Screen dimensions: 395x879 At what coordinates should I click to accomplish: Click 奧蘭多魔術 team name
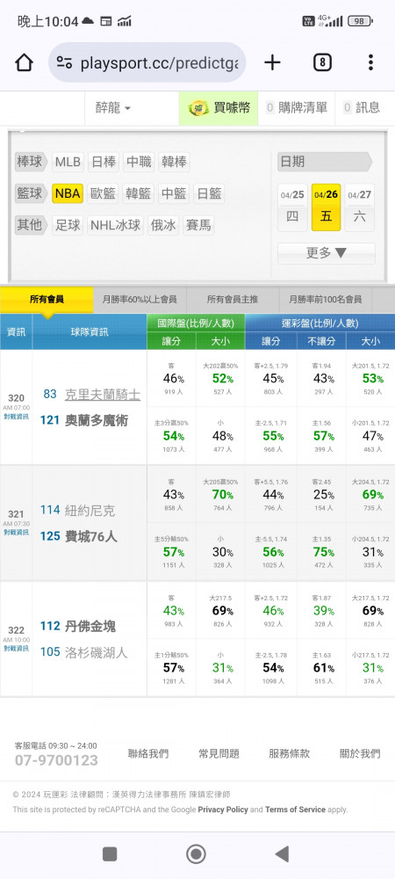[97, 420]
